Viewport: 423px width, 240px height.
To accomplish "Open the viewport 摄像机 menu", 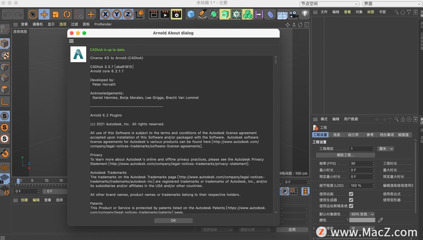I will 38,24.
